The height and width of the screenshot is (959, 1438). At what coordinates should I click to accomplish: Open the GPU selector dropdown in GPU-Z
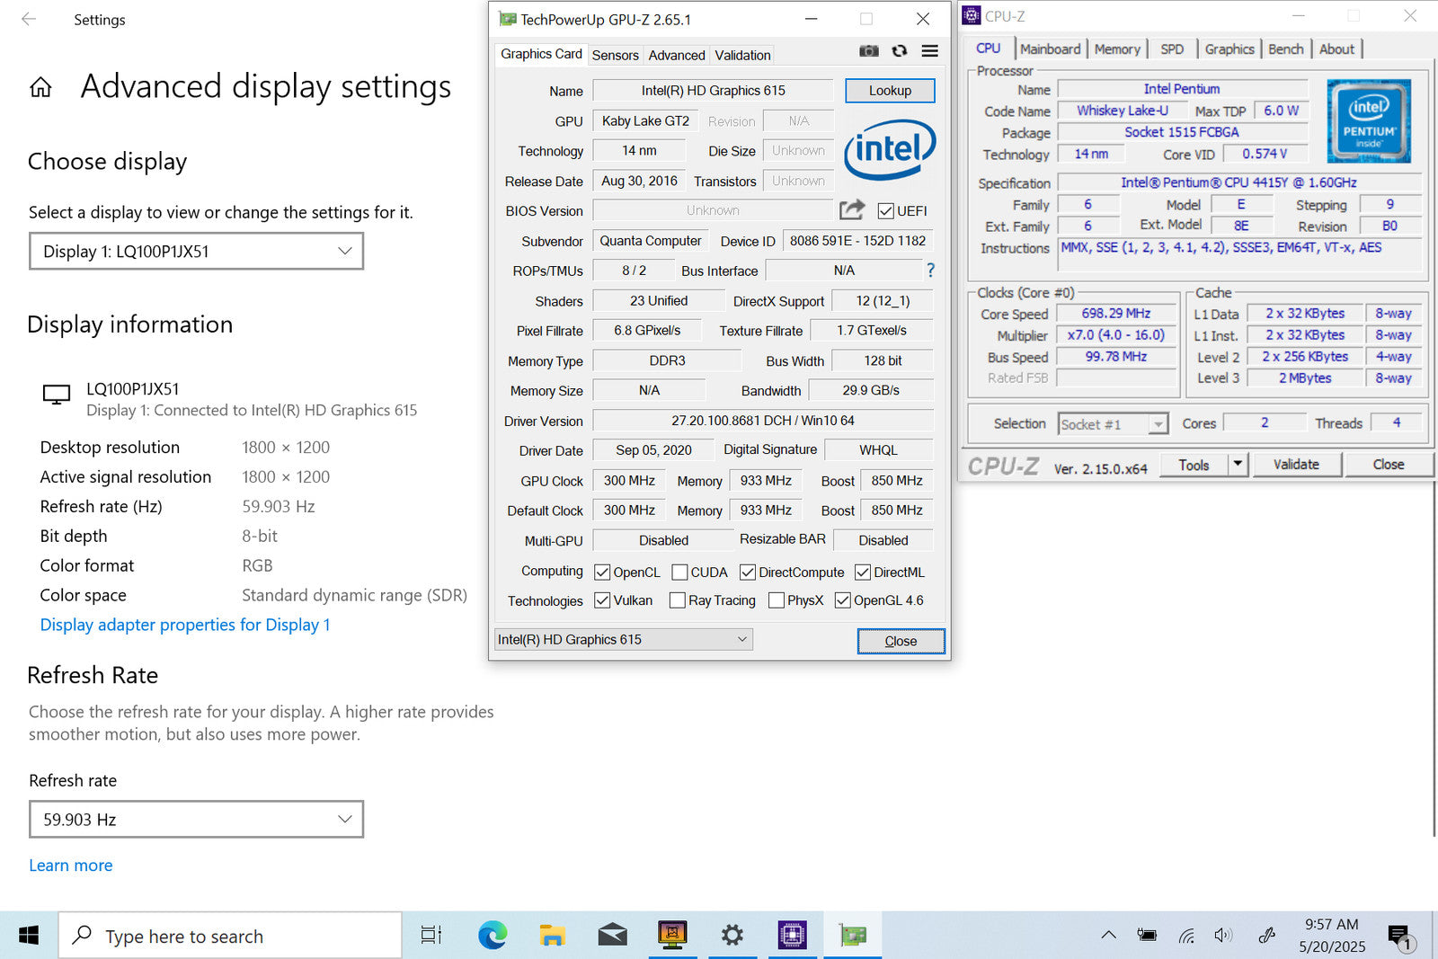tap(623, 639)
